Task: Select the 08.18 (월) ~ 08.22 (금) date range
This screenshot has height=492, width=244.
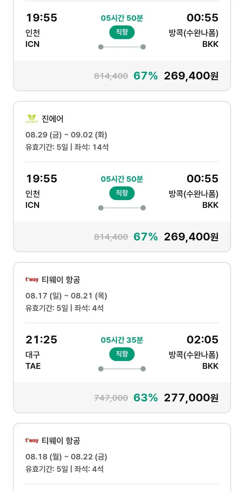Action: [x=66, y=457]
